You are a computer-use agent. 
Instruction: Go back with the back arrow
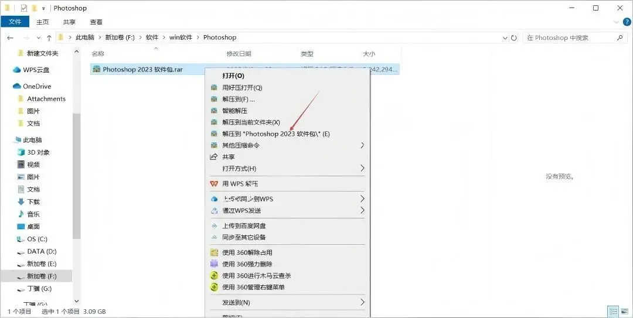11,37
